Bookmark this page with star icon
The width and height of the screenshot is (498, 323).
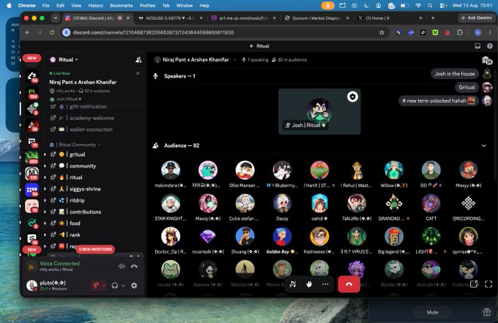pos(382,32)
